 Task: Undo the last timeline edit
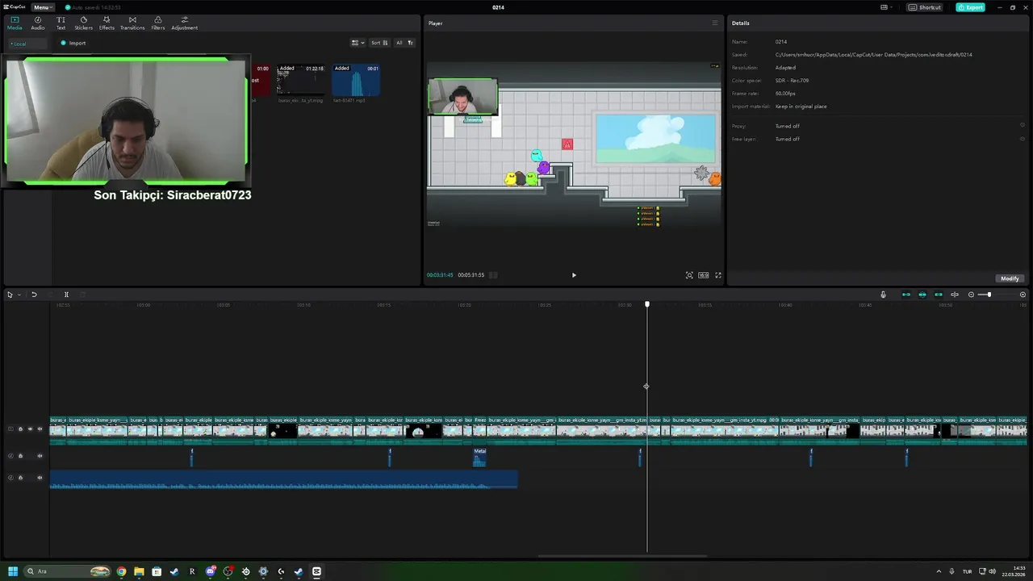tap(34, 295)
